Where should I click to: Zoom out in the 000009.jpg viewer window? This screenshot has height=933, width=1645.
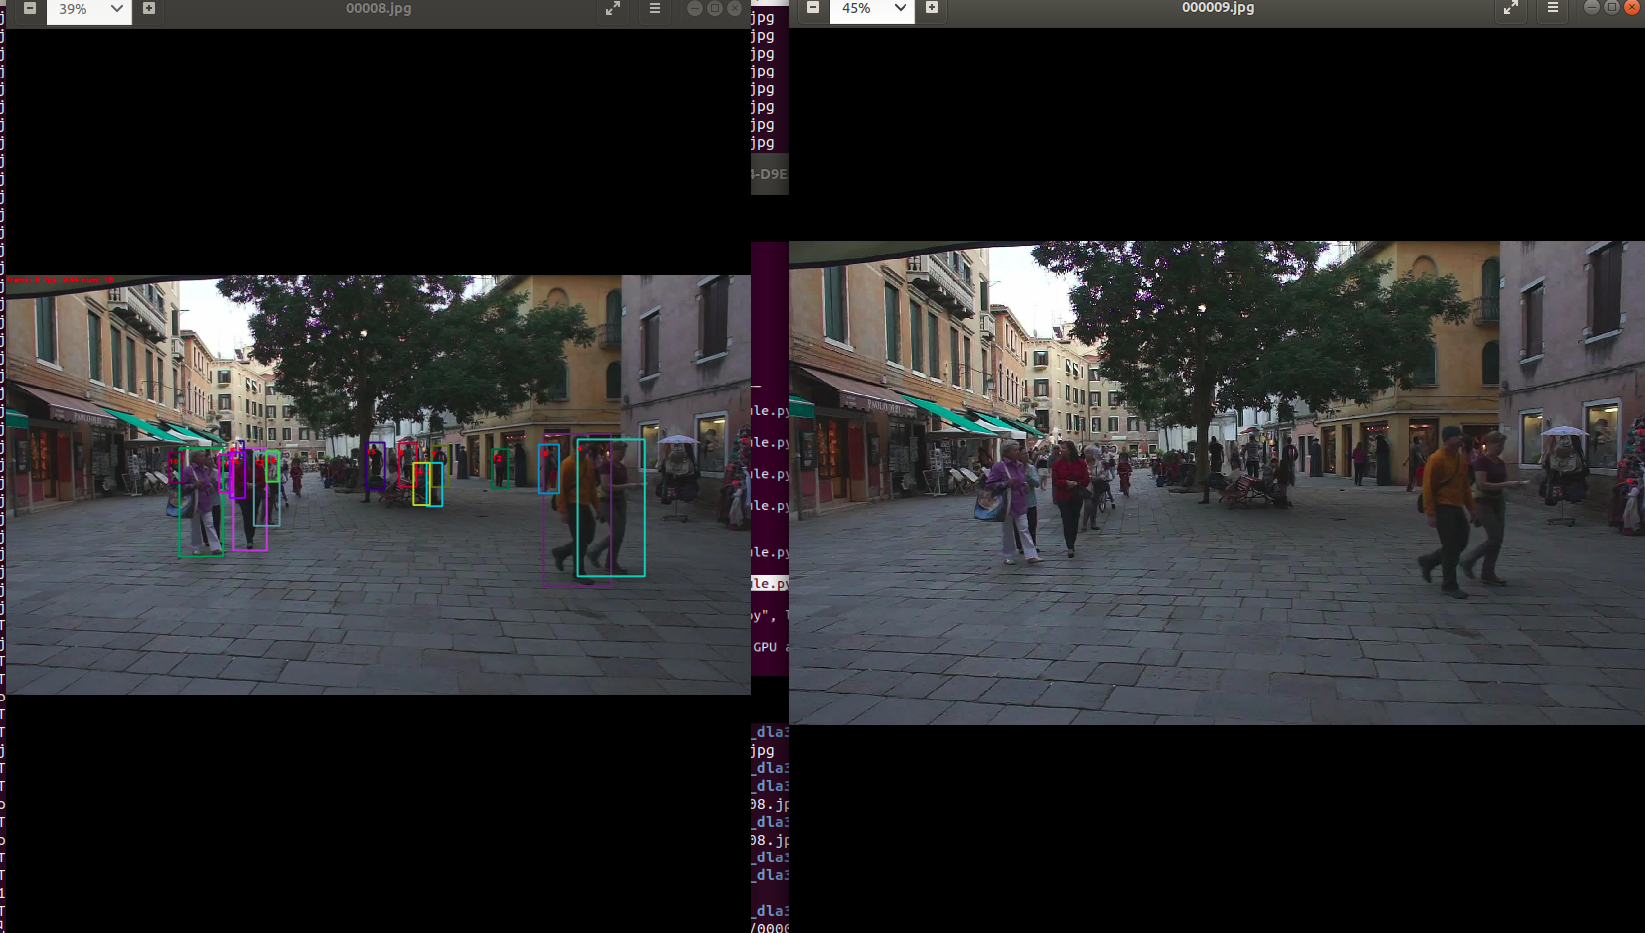813,8
